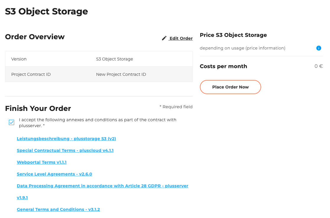Open Leistungsbeschreibung - plusstorage S3 (v2)
The image size is (330, 218).
coord(66,138)
